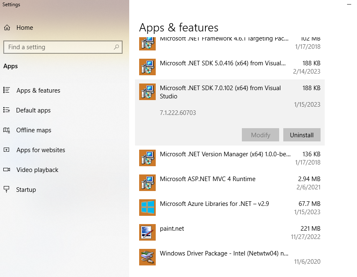
Task: Click the search magnifier icon
Action: coord(116,47)
